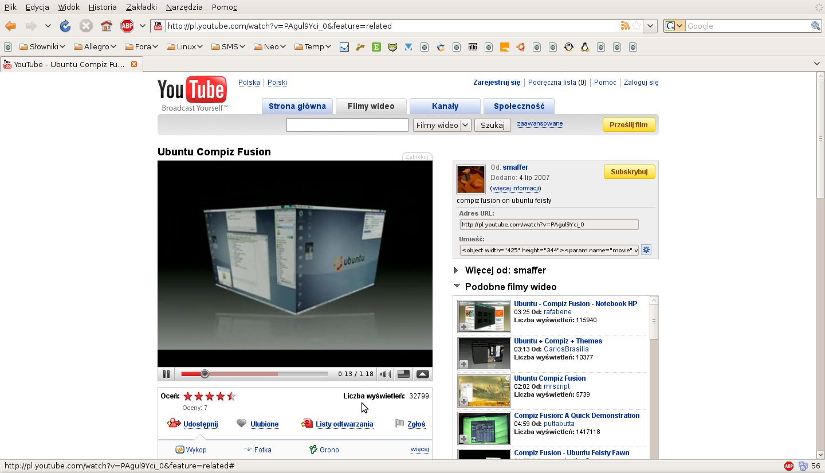Open the Adblock Plus dropdown arrow
This screenshot has height=473, width=825.
[x=142, y=26]
